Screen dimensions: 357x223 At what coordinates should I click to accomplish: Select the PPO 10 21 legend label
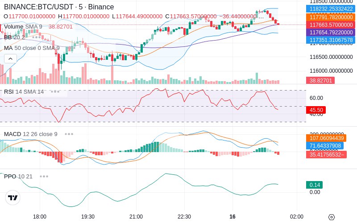18,176
